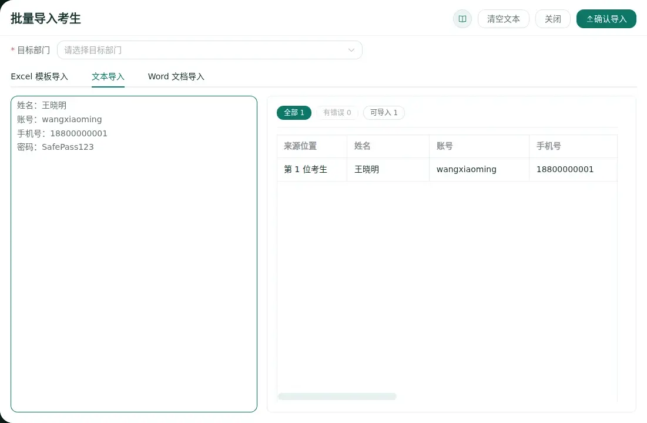Switch to the Word 文档导入 tab

coord(176,77)
